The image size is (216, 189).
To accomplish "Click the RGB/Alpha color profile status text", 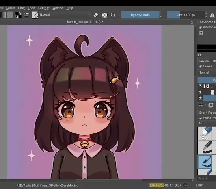I will [x=47, y=185].
